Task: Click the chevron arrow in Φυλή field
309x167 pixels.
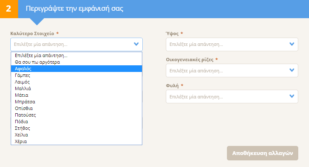Action: pyautogui.click(x=292, y=96)
